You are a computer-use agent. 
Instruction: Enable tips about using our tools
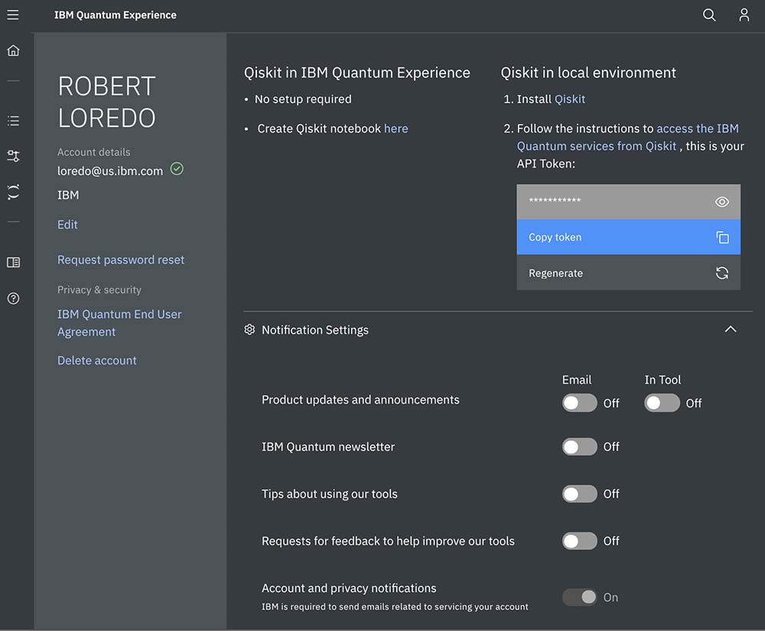point(579,494)
